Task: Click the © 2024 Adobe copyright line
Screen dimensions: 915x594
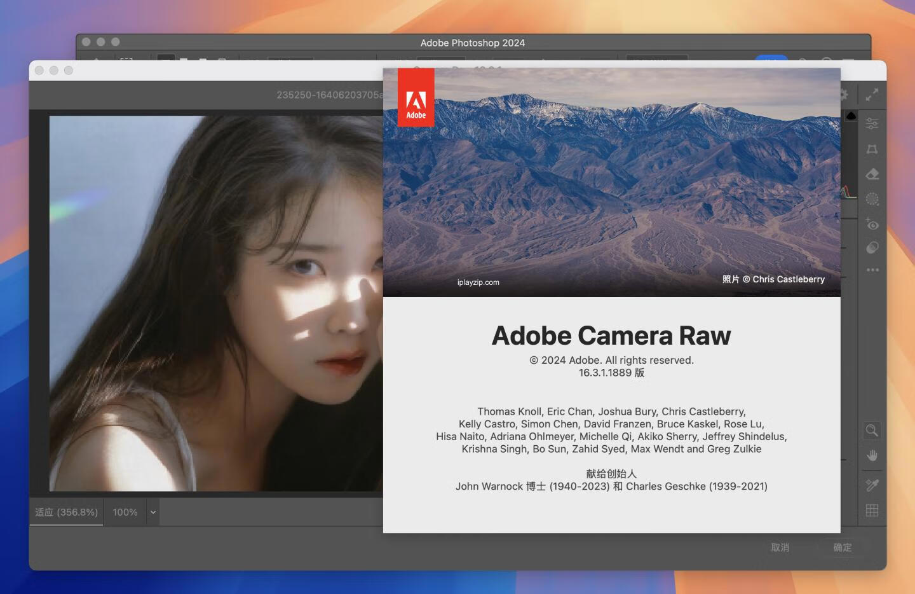Action: (611, 360)
